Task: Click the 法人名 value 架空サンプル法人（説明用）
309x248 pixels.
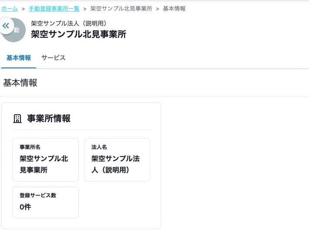Action: tap(115, 164)
